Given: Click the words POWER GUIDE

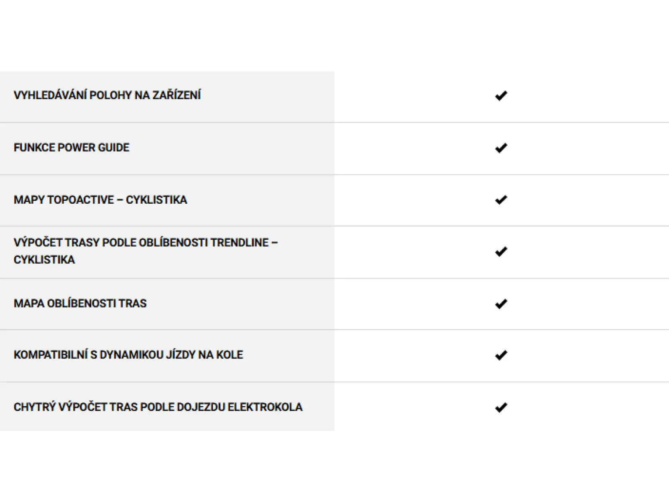Looking at the screenshot, I should pos(93,148).
